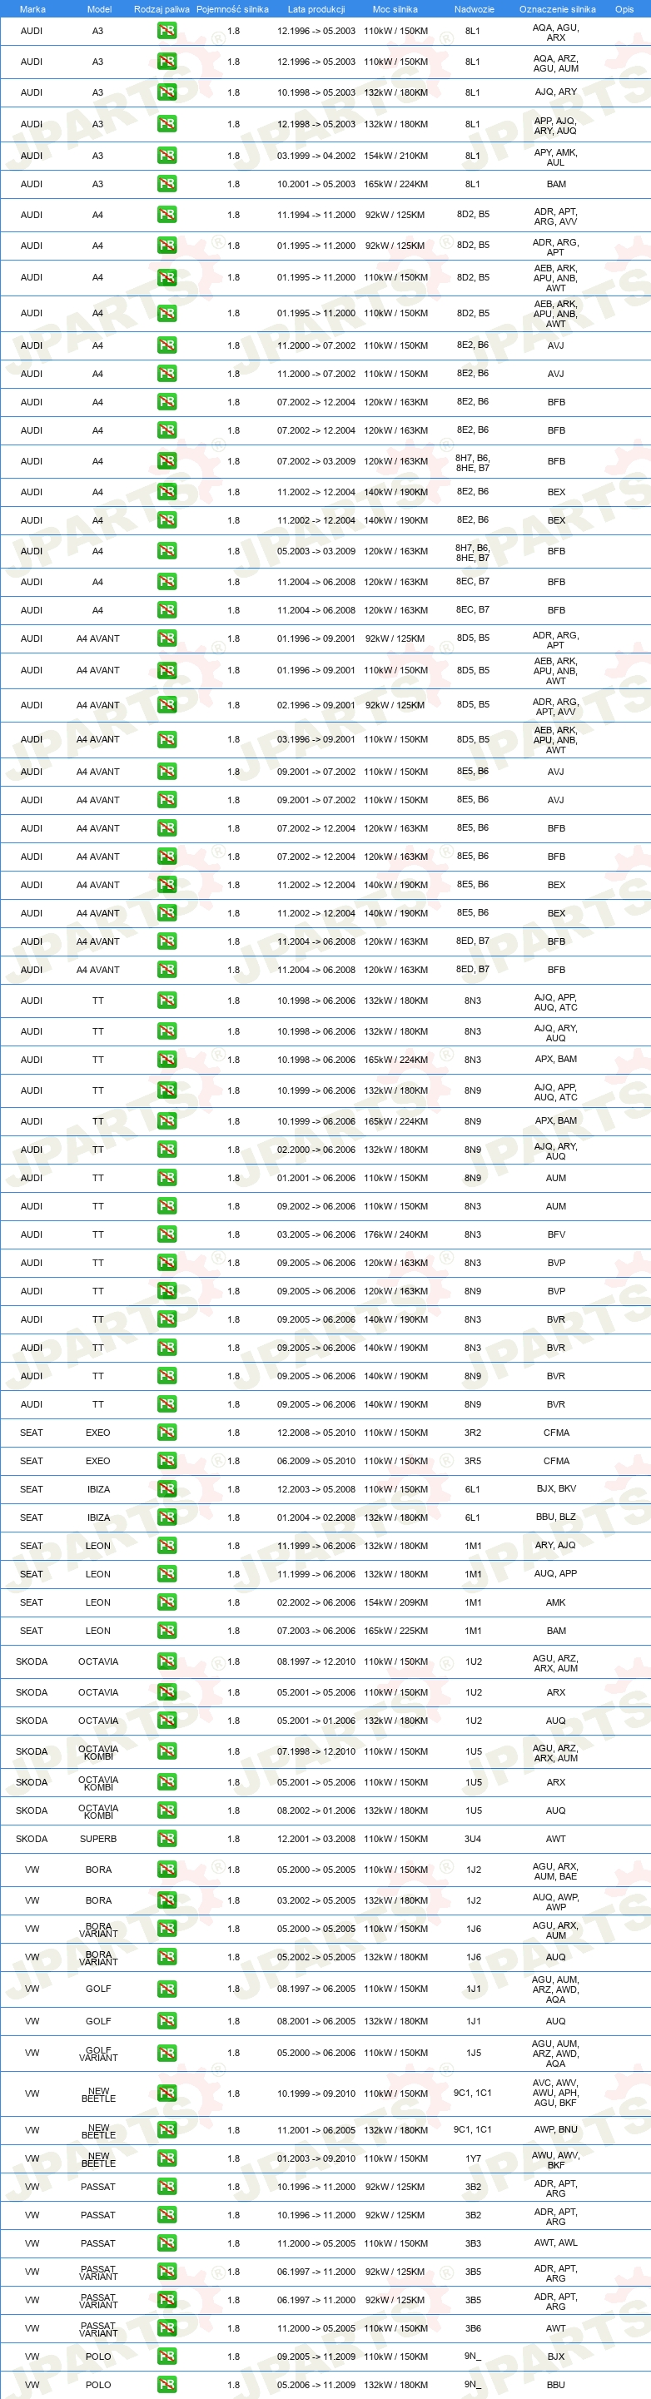Click fuel icon in VW Passat 3B3 row
This screenshot has height=2399, width=651.
pos(166,2243)
